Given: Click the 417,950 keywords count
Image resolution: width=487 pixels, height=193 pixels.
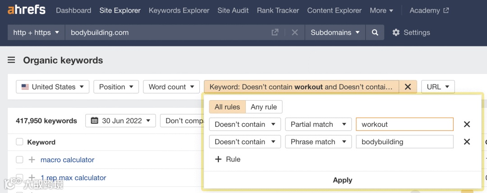Looking at the screenshot, I should tap(46, 120).
